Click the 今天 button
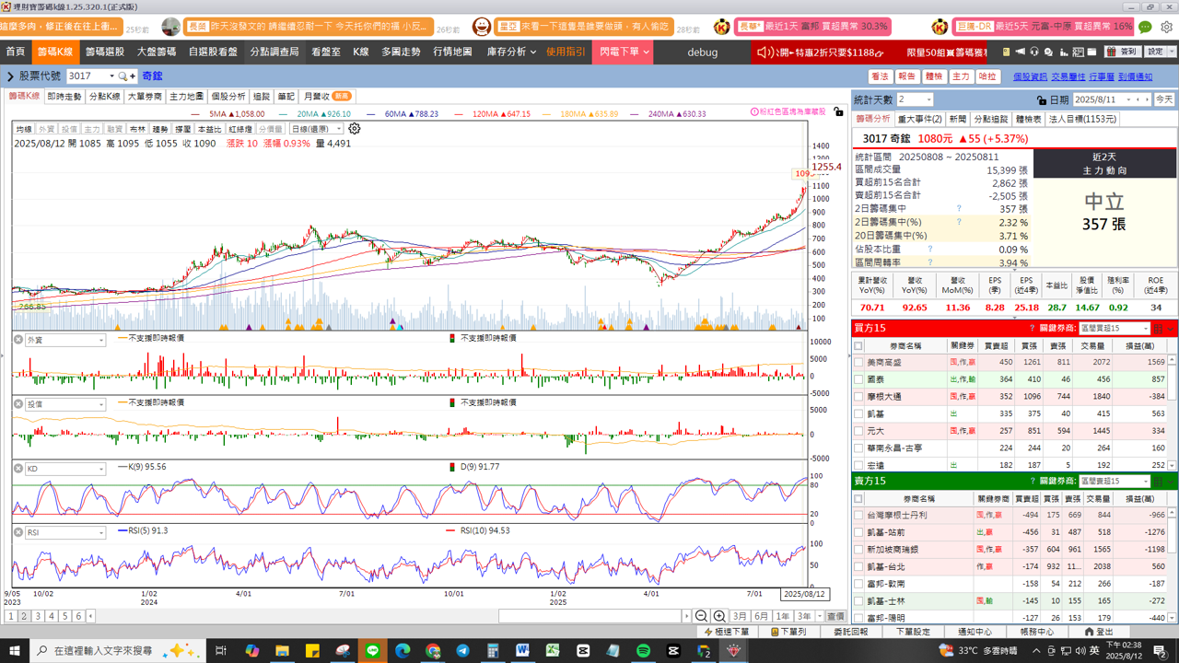This screenshot has width=1179, height=663. tap(1164, 99)
